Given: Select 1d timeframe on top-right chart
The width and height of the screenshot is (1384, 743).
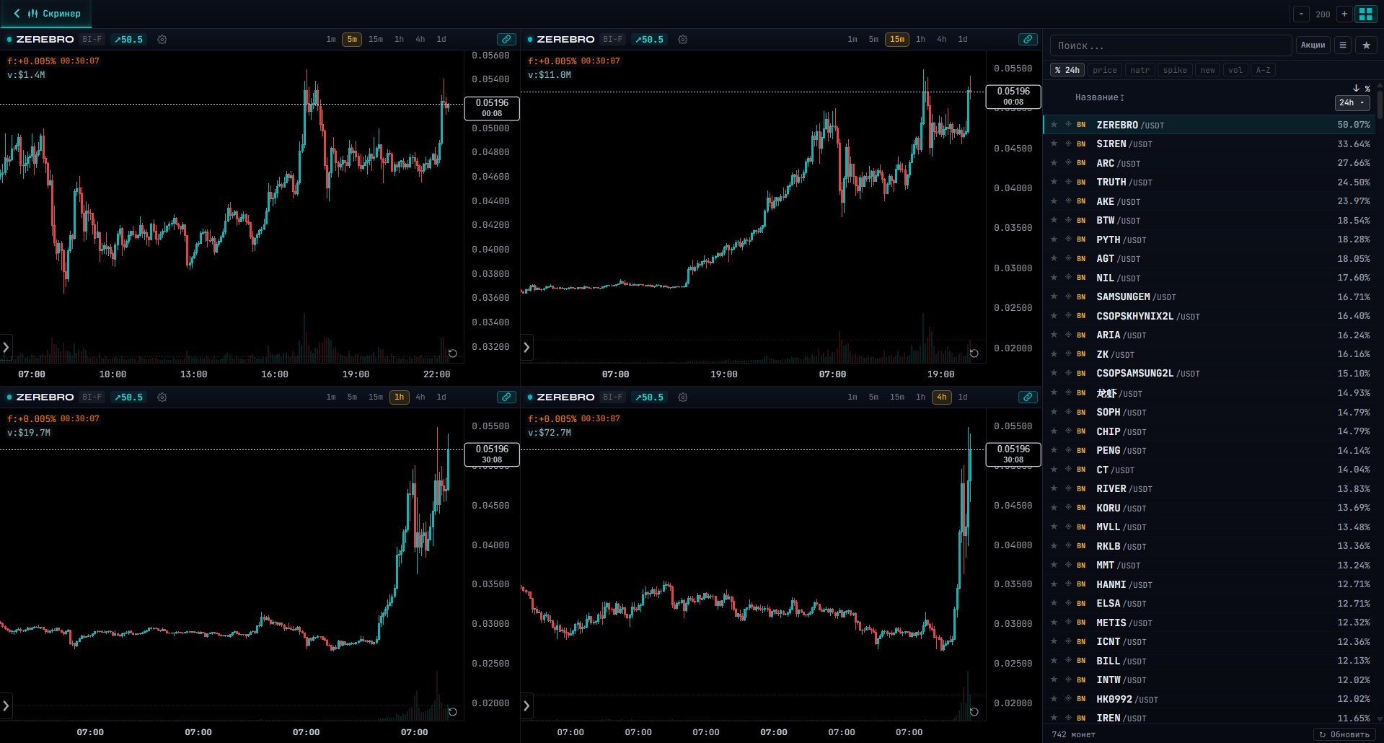Looking at the screenshot, I should (963, 40).
